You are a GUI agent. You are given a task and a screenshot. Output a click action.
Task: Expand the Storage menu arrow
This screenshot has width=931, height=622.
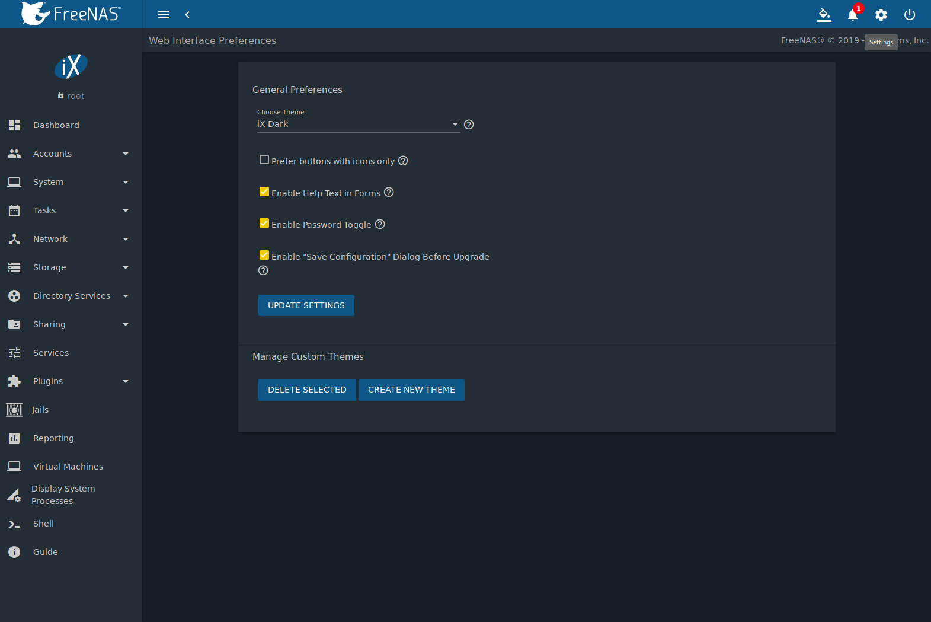[126, 267]
